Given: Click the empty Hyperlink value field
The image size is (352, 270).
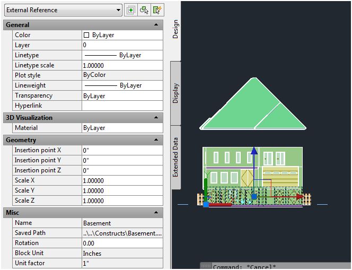Looking at the screenshot, I should [122, 106].
